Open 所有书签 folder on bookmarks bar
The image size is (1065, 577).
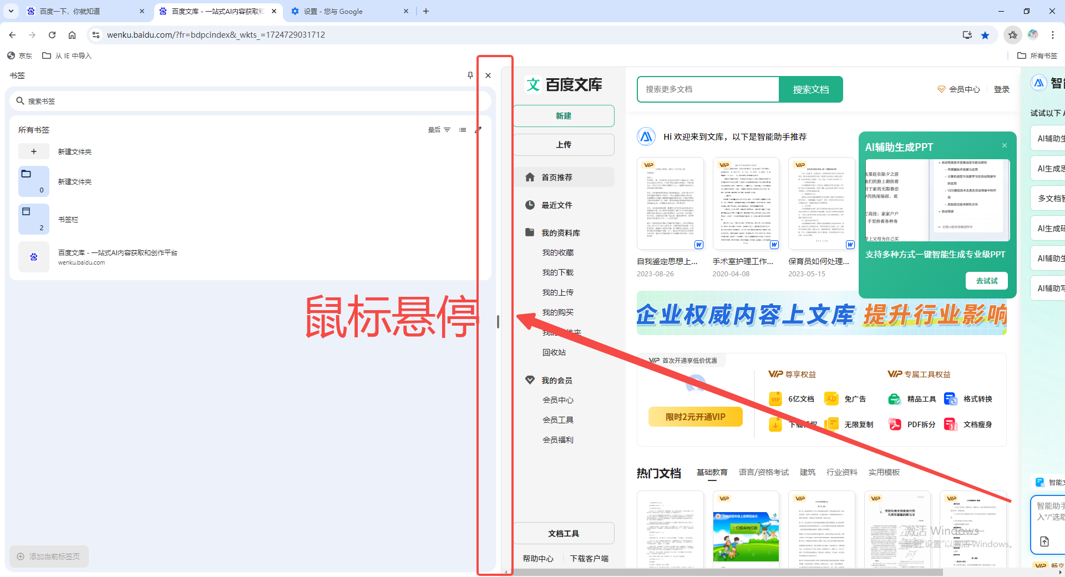pyautogui.click(x=1037, y=55)
